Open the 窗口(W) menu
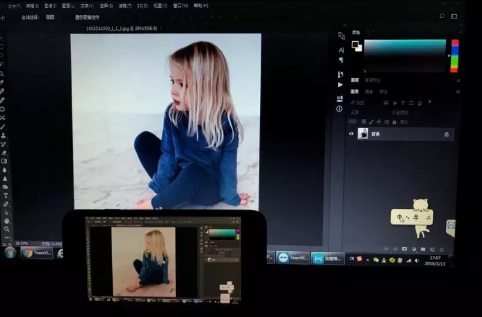This screenshot has height=317, width=482. pos(180,5)
